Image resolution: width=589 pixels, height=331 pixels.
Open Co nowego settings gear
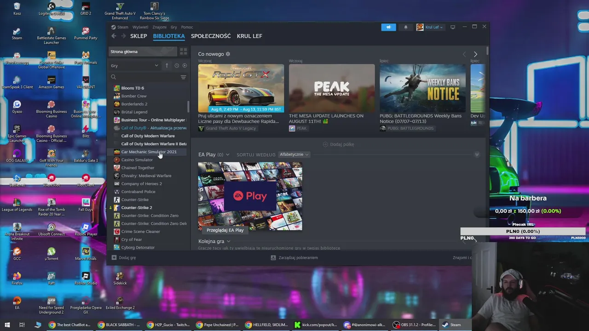[x=228, y=54]
